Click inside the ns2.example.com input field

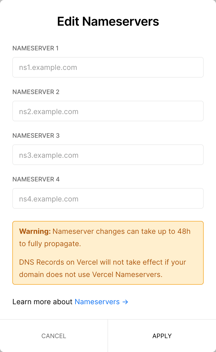tap(108, 111)
